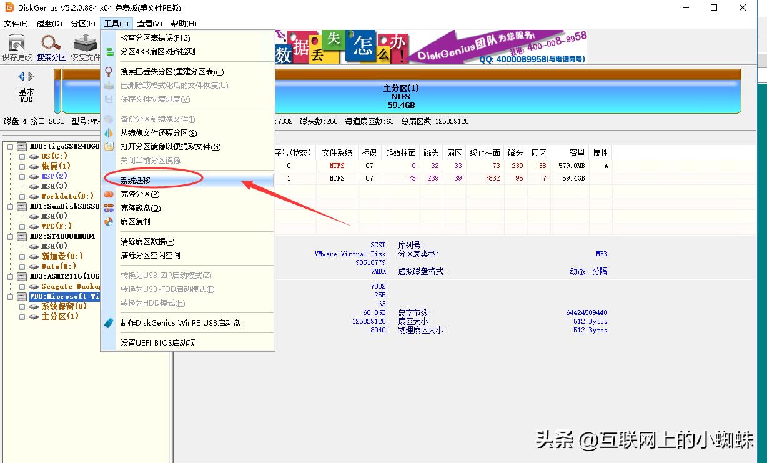Viewport: 767px width, 463px height.
Task: Click the 保存更改 (Save Changes) toolbar icon
Action: pos(16,44)
